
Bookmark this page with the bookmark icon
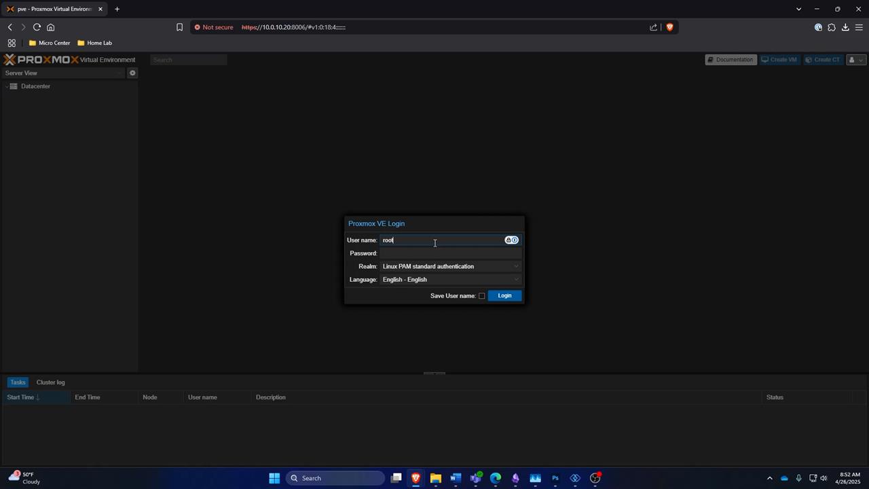[179, 27]
